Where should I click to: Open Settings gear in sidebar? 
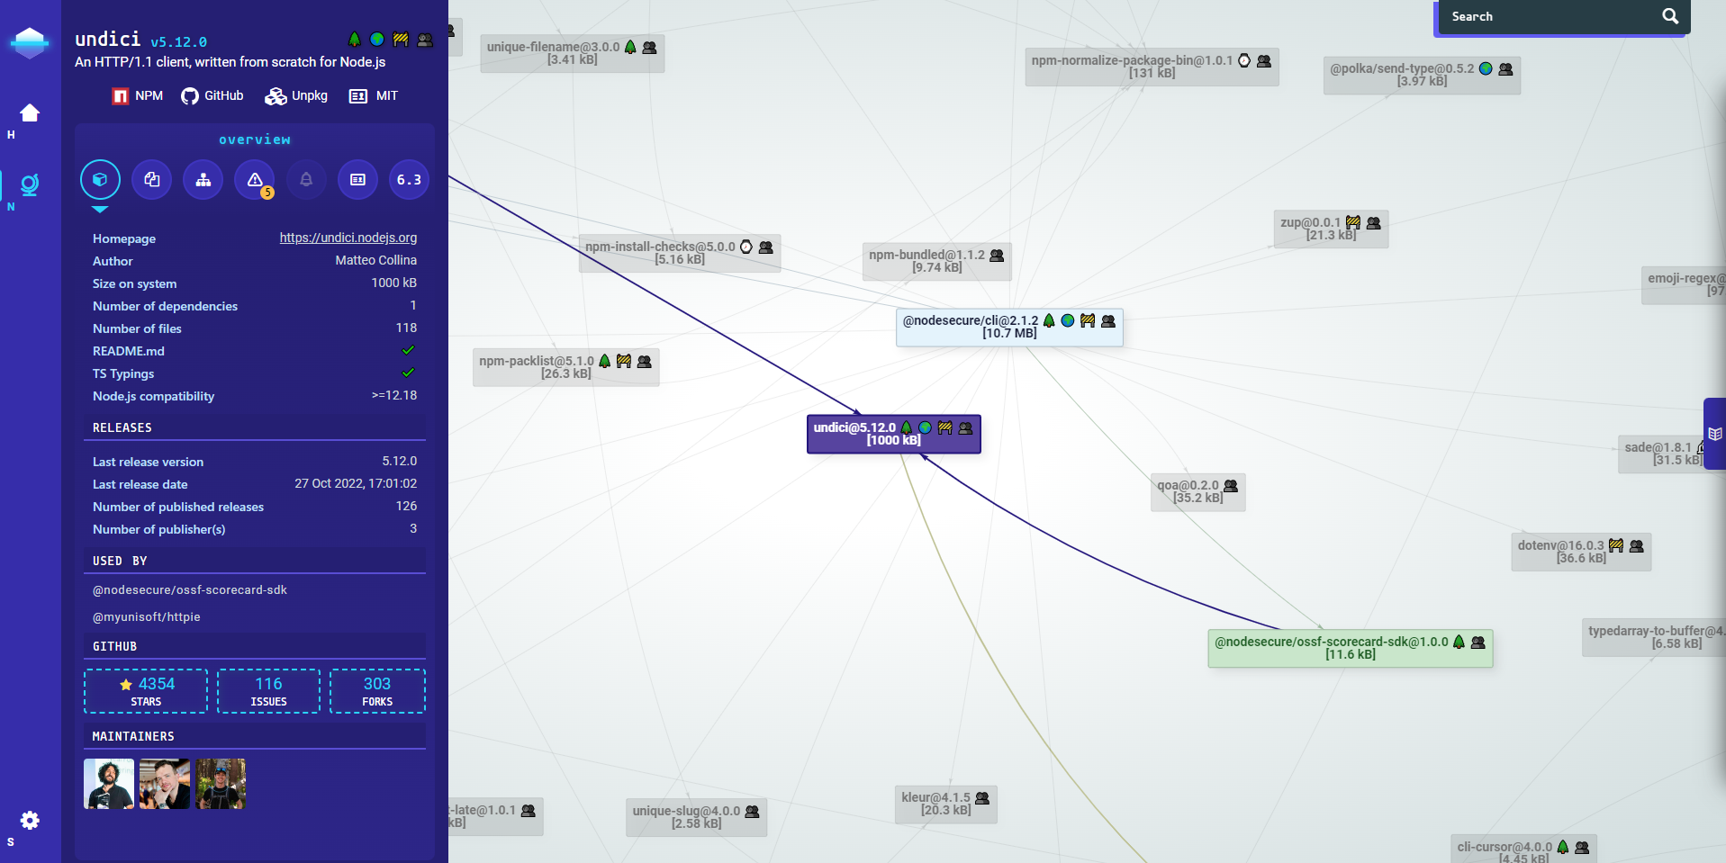tap(30, 821)
